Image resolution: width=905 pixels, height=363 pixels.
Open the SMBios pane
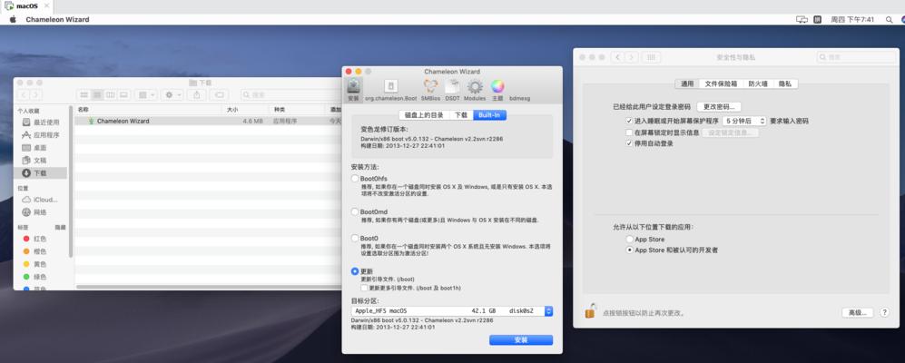[430, 90]
